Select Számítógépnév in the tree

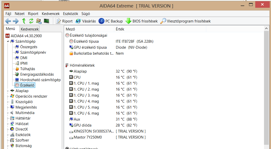(30, 52)
